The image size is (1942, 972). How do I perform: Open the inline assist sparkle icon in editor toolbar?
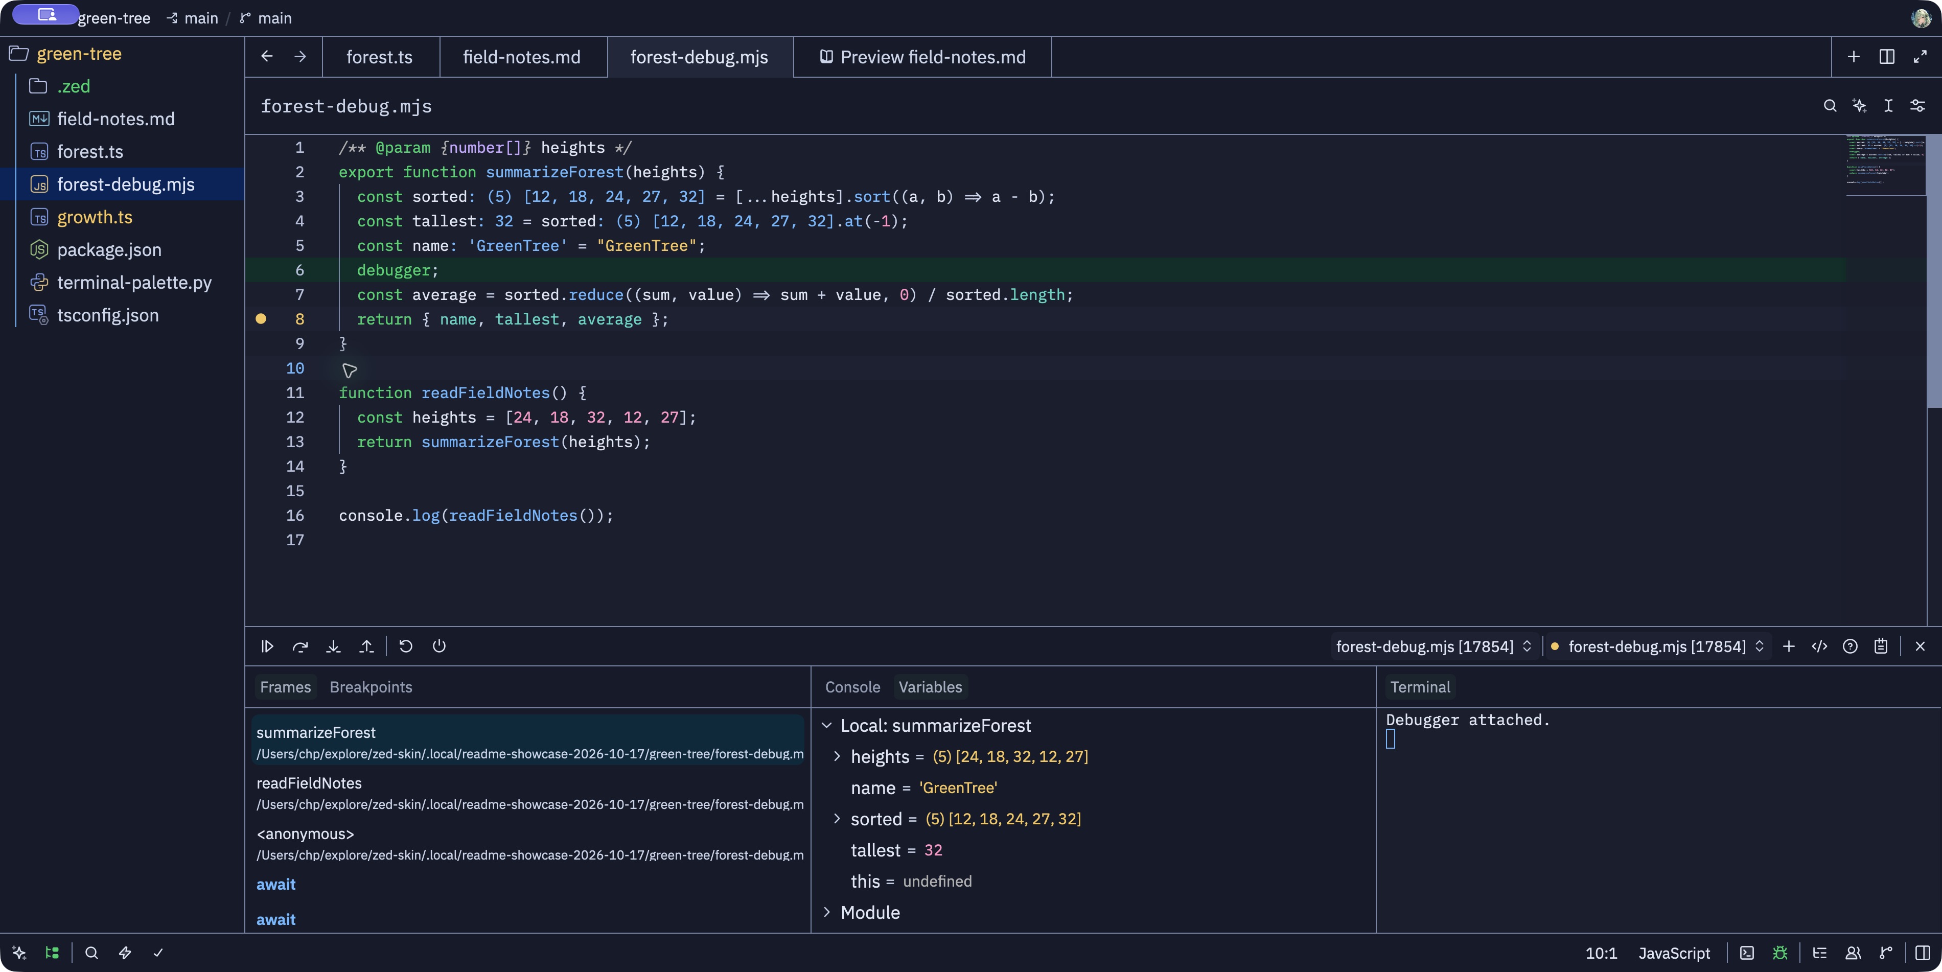(x=1859, y=106)
